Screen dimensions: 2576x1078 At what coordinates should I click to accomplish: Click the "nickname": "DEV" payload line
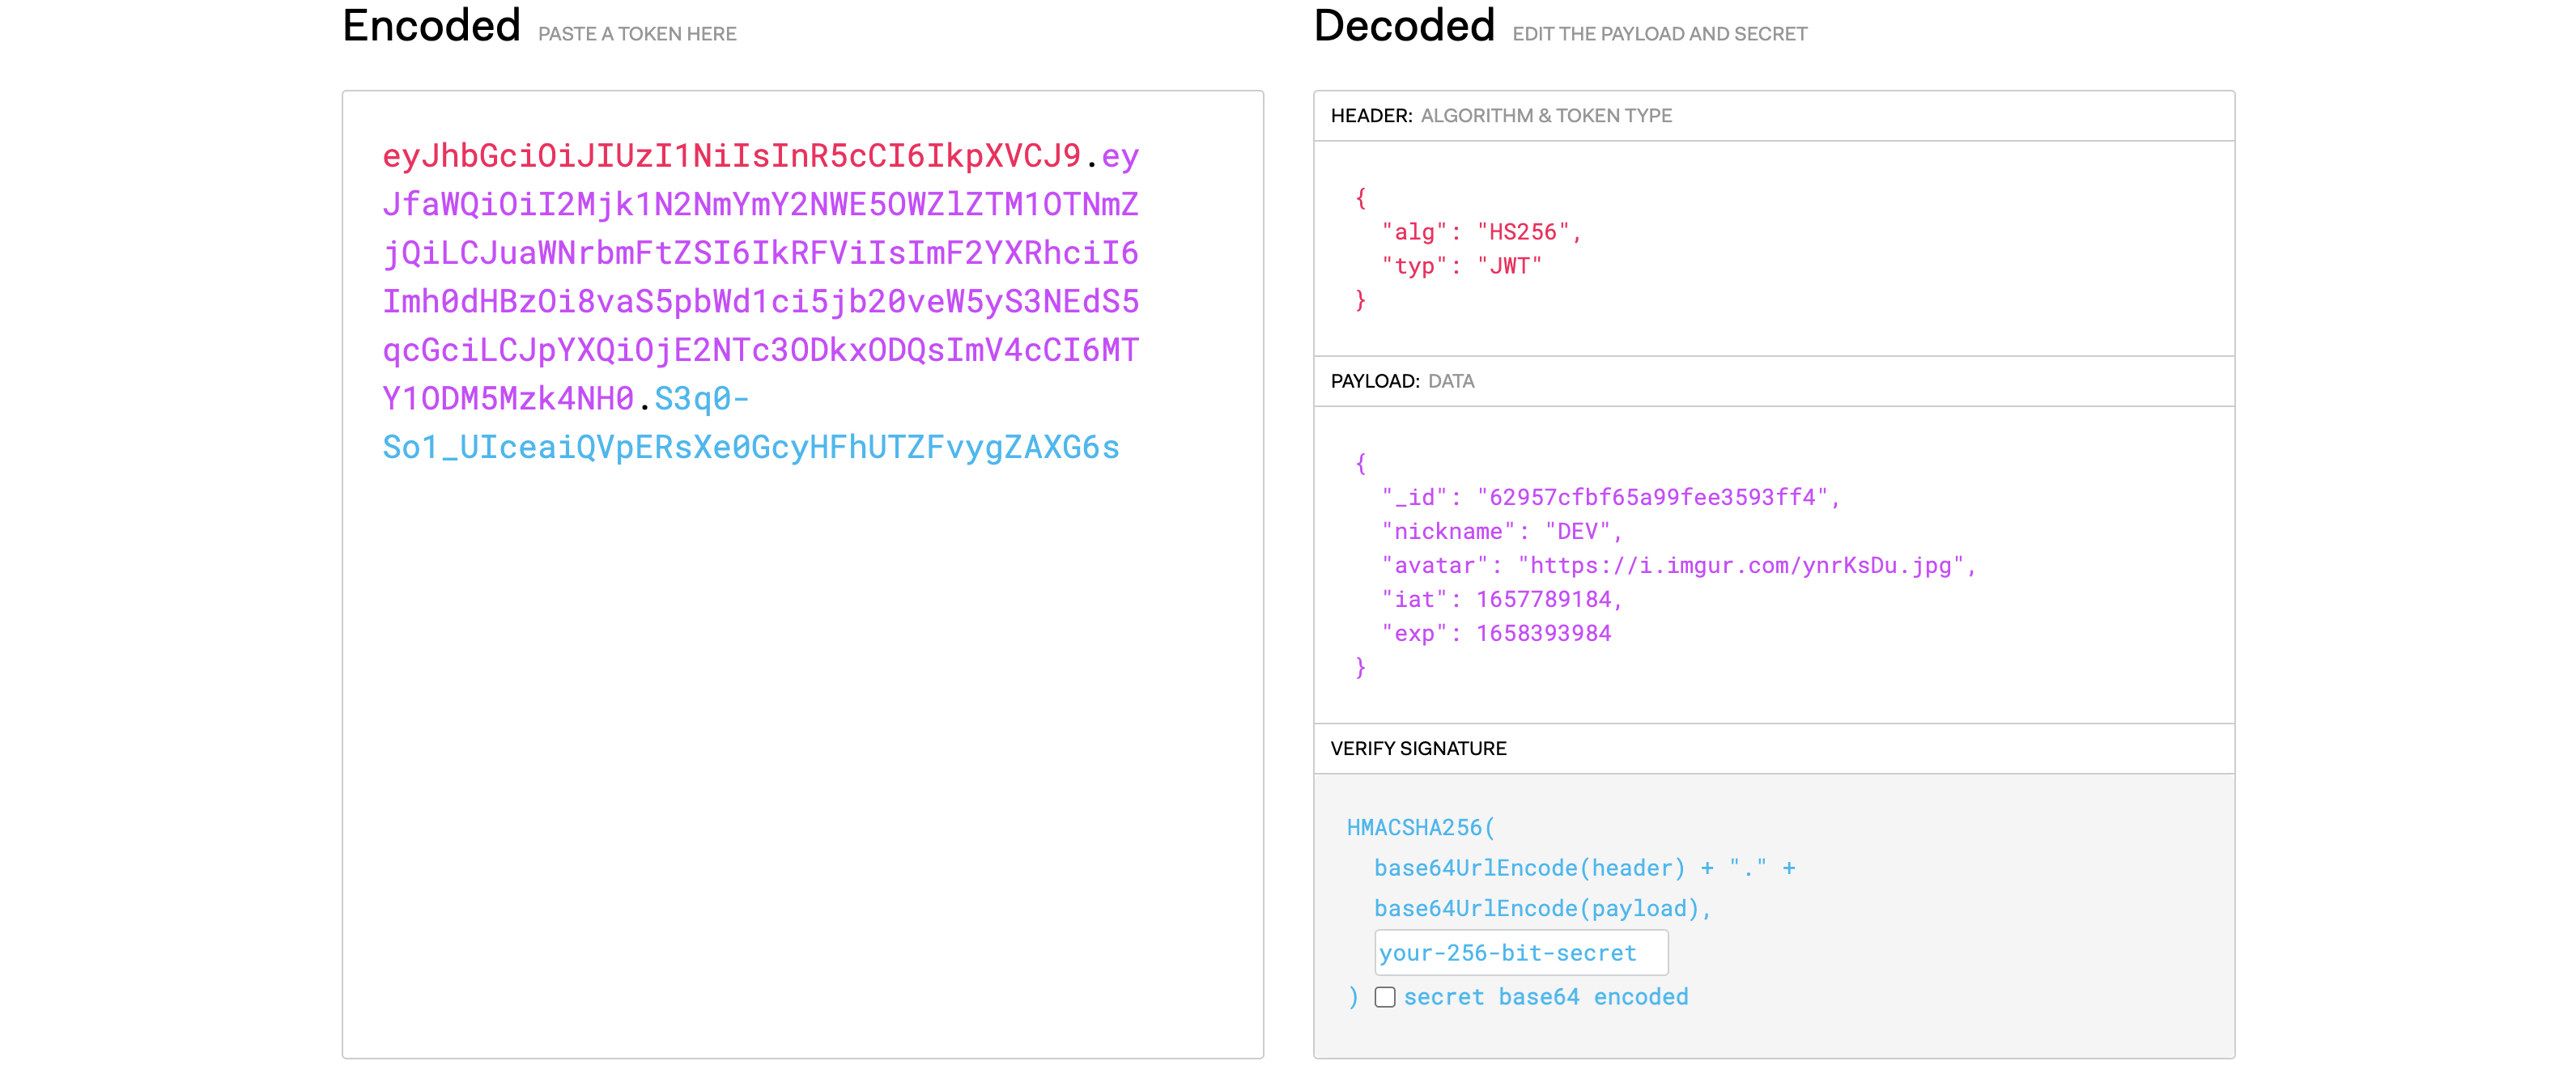click(1500, 531)
